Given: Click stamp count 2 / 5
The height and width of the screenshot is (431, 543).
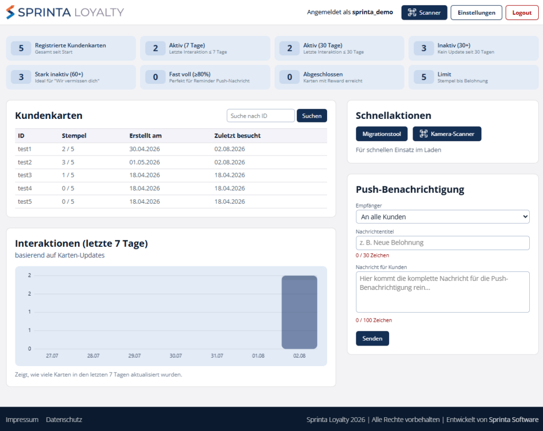Looking at the screenshot, I should [68, 149].
